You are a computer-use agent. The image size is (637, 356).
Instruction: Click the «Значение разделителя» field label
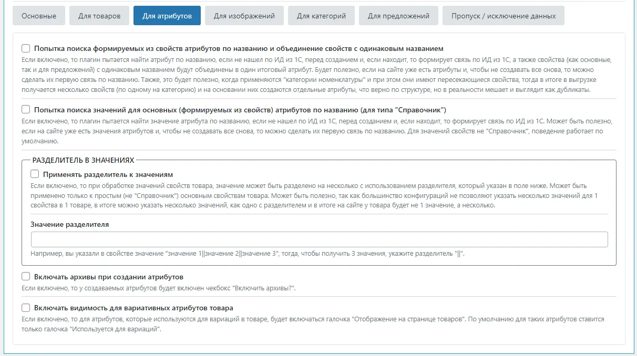67,225
